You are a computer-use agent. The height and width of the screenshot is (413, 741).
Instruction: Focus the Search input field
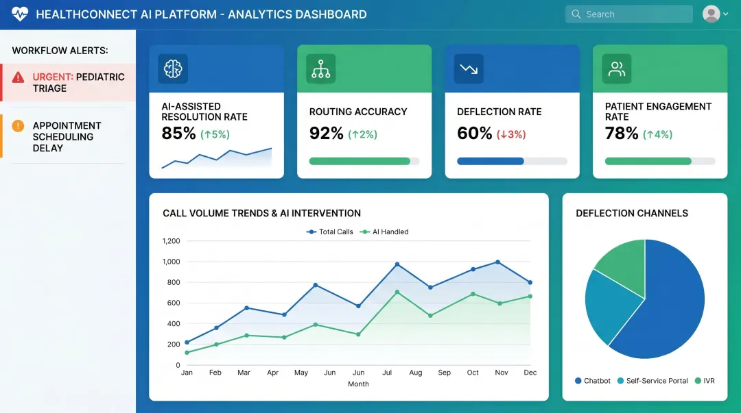pyautogui.click(x=629, y=14)
